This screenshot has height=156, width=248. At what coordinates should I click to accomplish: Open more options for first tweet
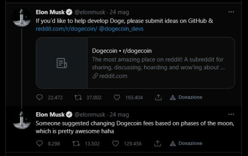[x=231, y=12]
